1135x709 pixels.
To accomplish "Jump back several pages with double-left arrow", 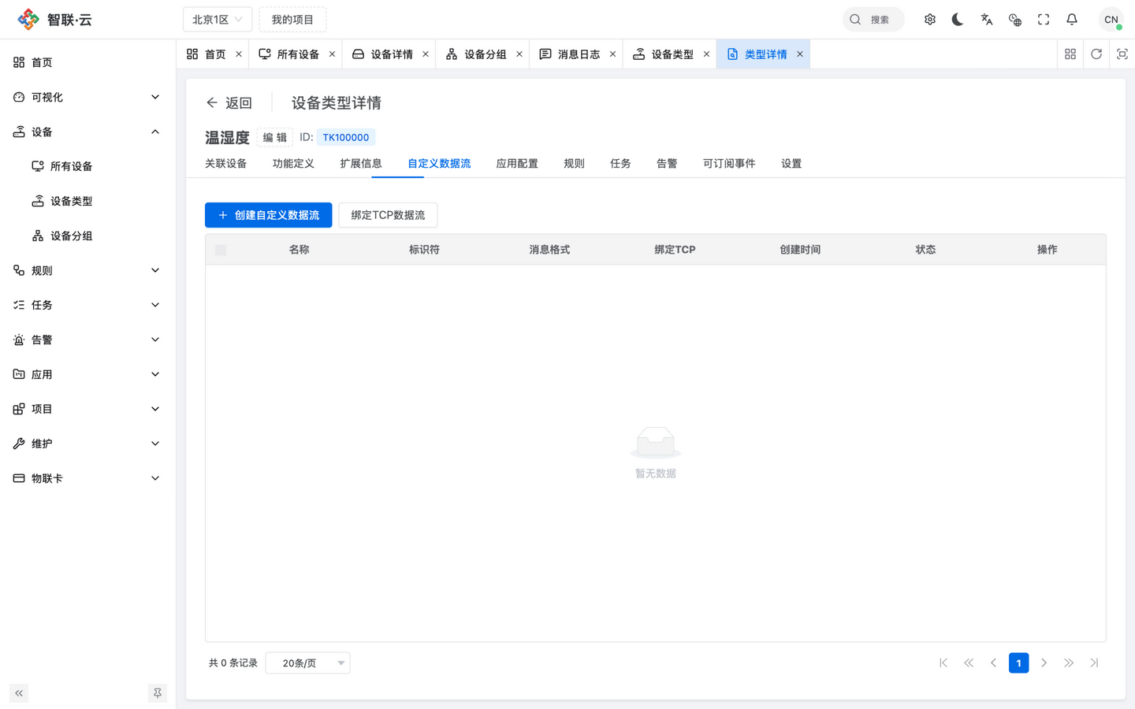I will [x=969, y=663].
